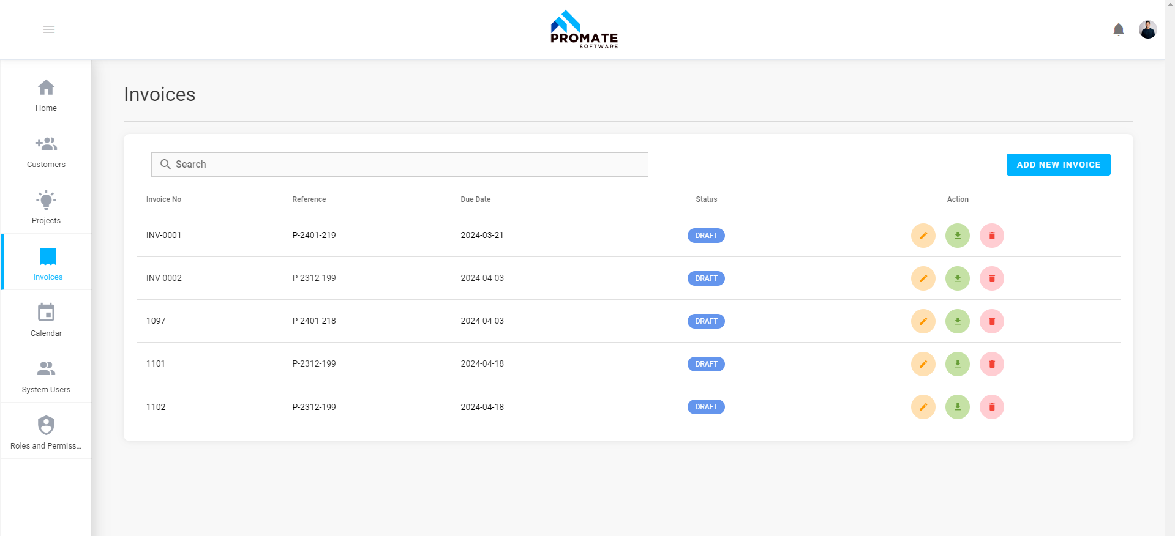Screen dimensions: 1175x536
Task: Open the user profile avatar
Action: tap(1147, 29)
